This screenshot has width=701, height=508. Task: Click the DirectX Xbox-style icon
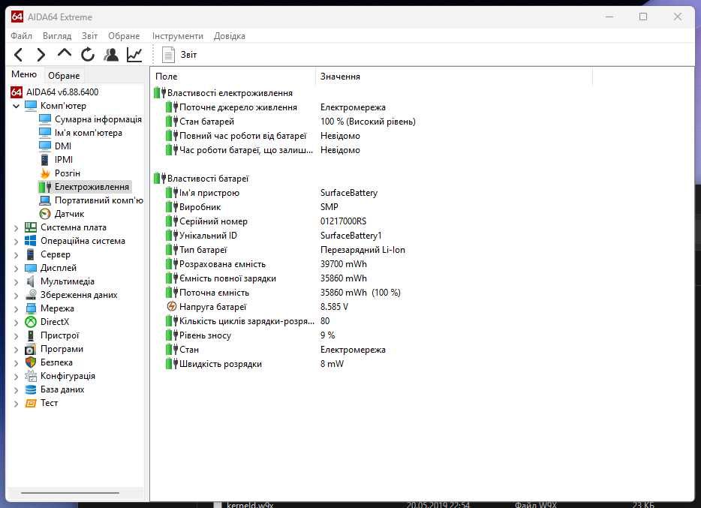(31, 322)
